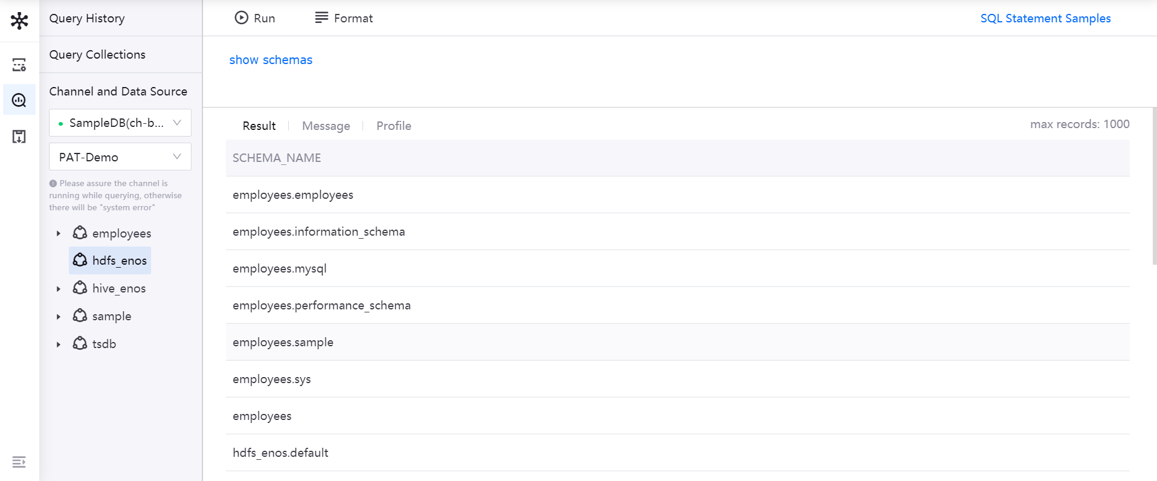
Task: Select the employees.sample row
Action: (678, 342)
